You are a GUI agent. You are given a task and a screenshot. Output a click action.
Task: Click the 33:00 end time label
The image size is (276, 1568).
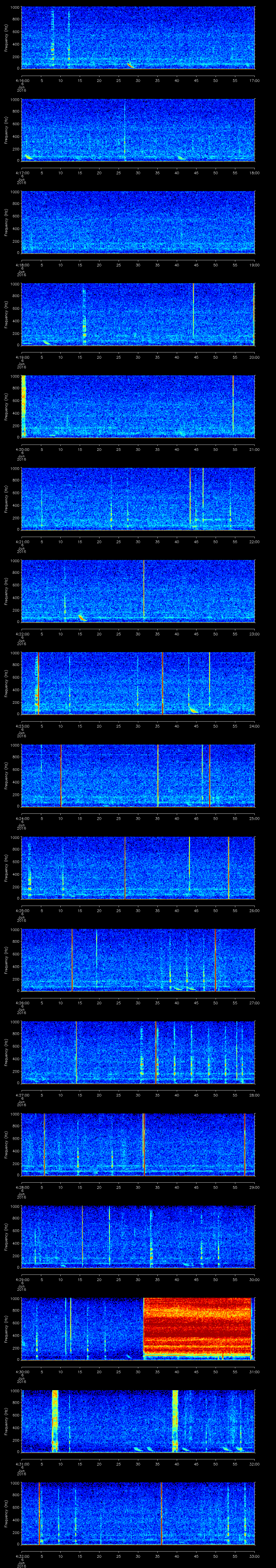tap(254, 1556)
